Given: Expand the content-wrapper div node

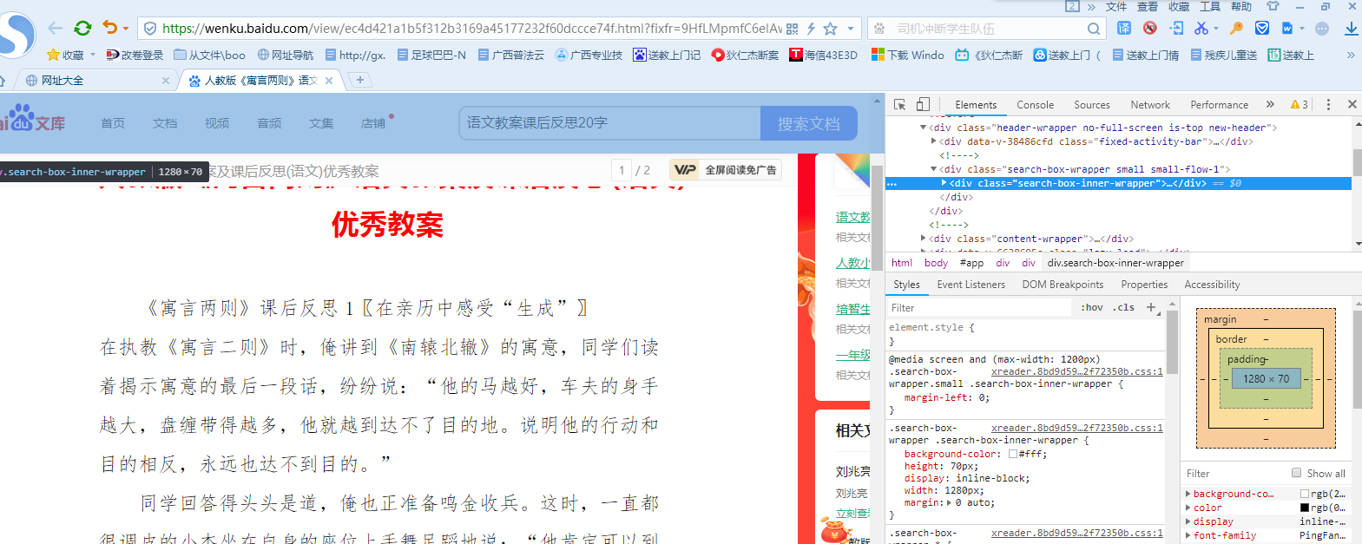Looking at the screenshot, I should coord(923,239).
